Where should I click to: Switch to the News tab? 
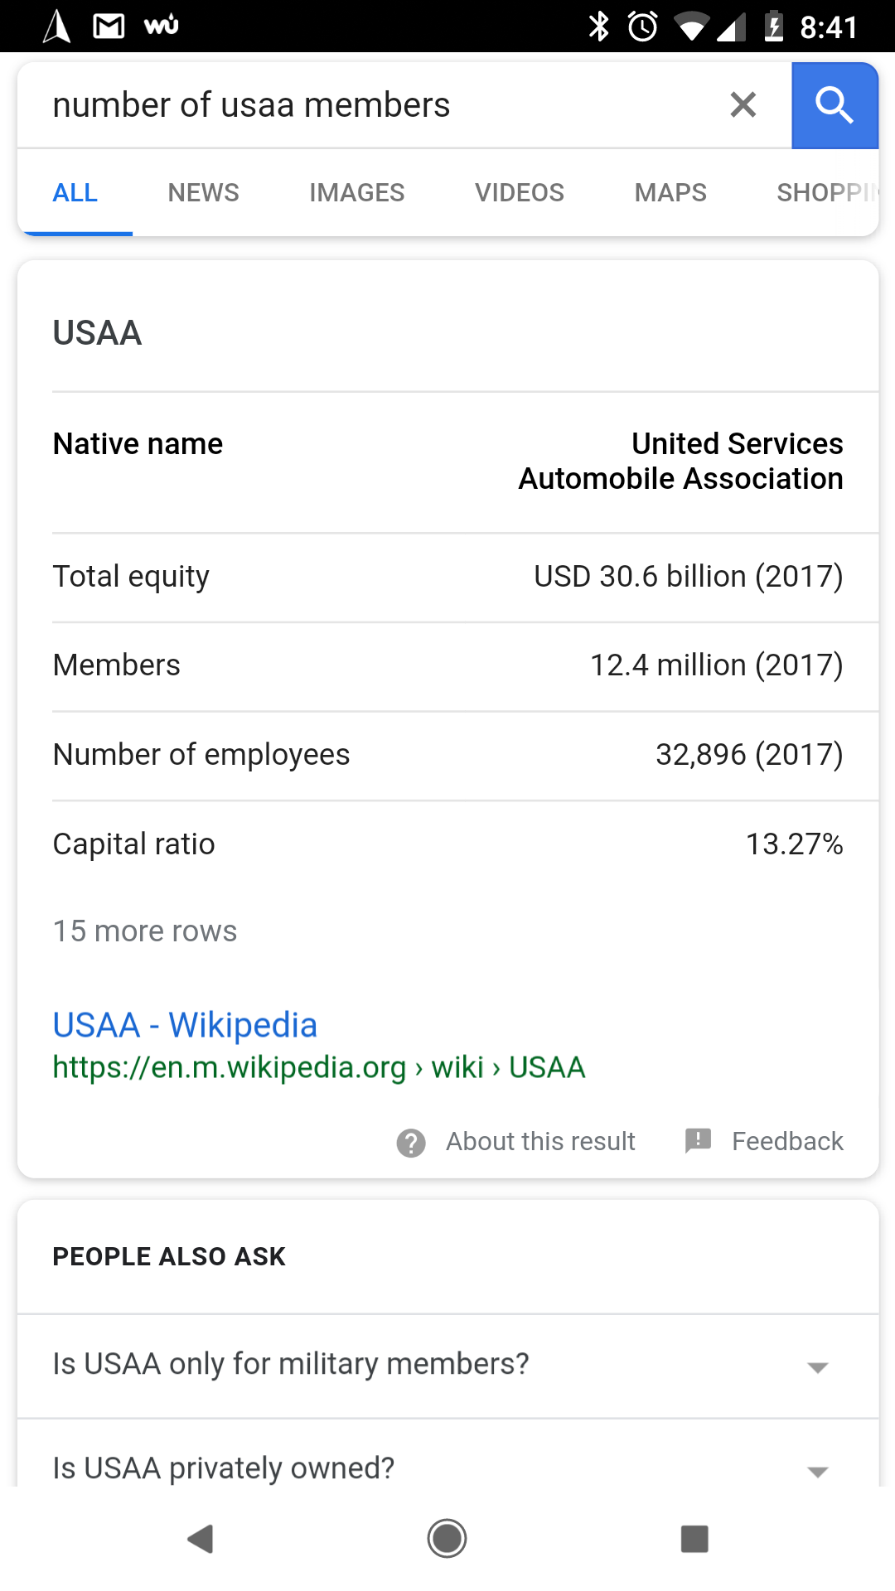203,193
